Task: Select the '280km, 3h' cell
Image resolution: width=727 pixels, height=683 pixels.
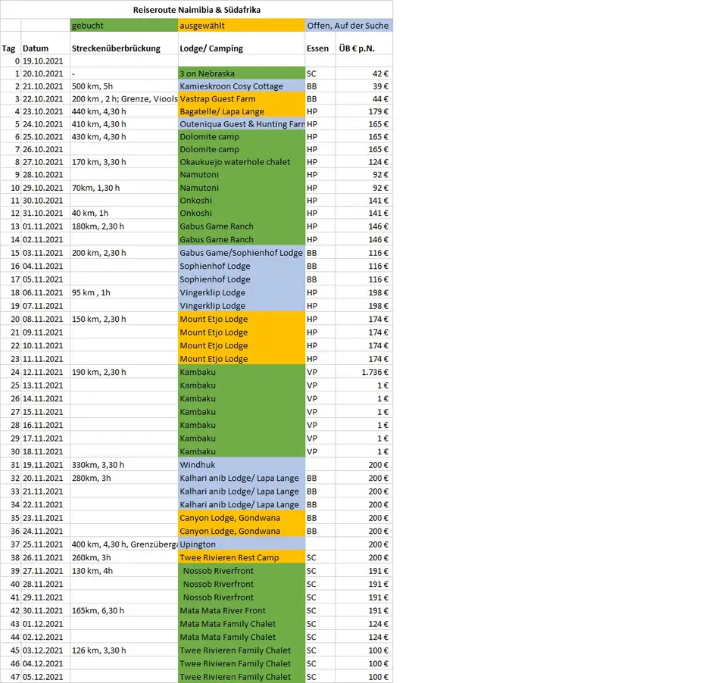Action: [x=124, y=478]
